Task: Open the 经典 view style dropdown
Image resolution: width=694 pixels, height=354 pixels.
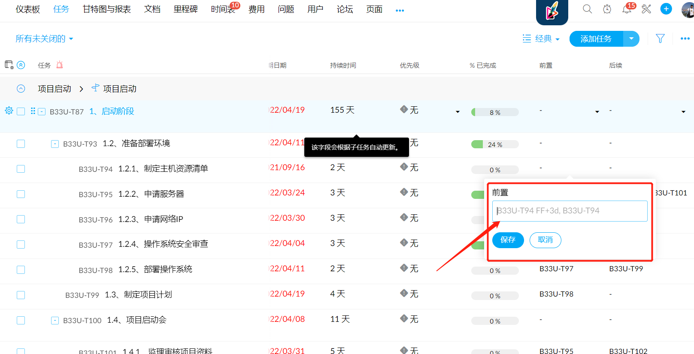Action: (542, 39)
